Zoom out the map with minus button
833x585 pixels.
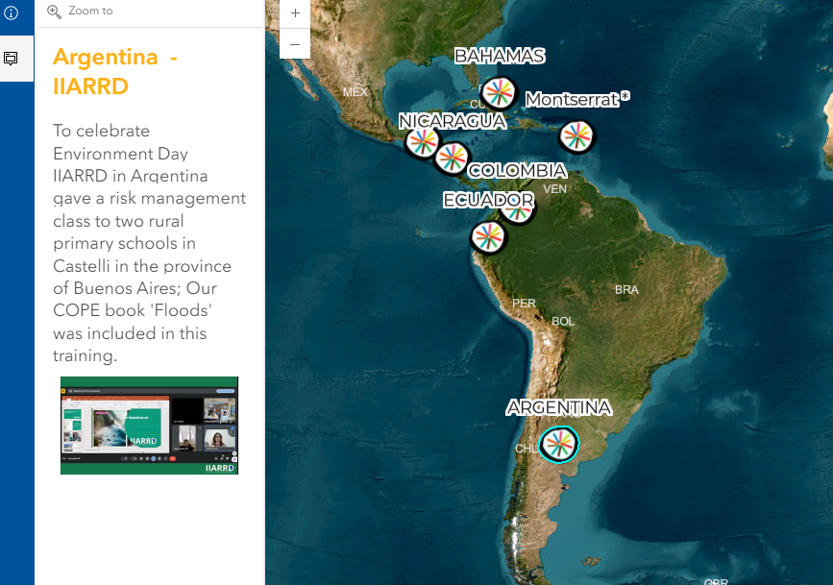pos(295,44)
